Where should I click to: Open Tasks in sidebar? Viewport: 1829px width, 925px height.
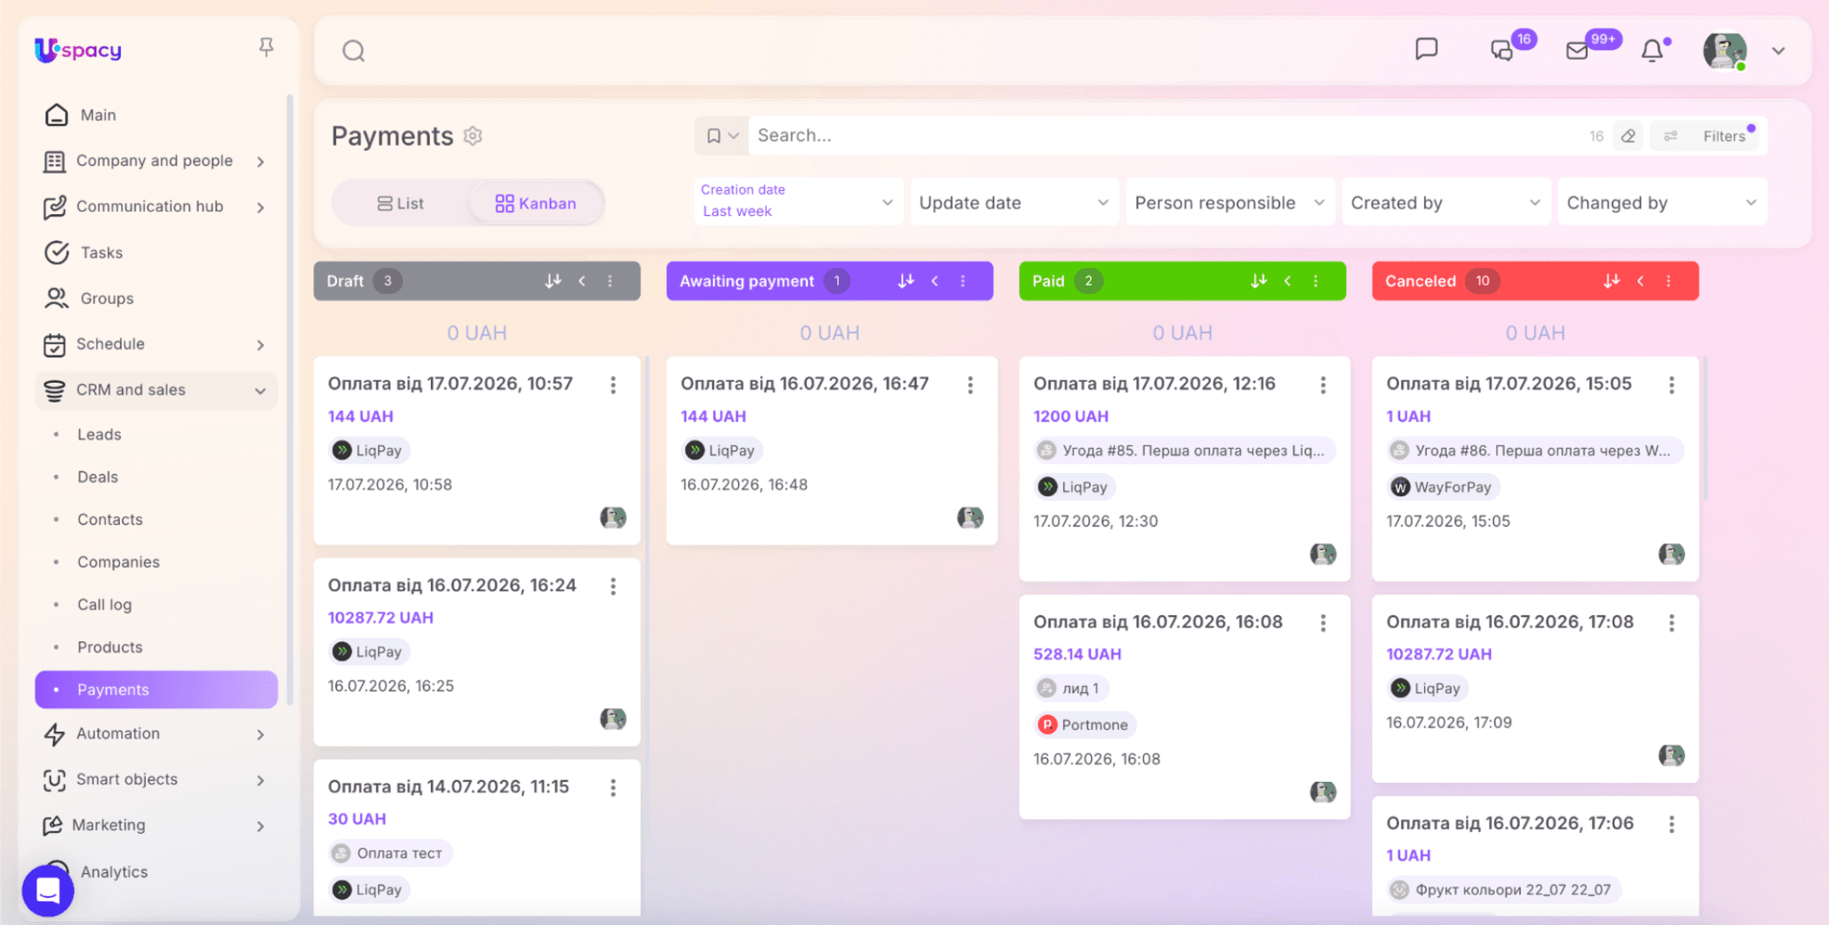[156, 253]
